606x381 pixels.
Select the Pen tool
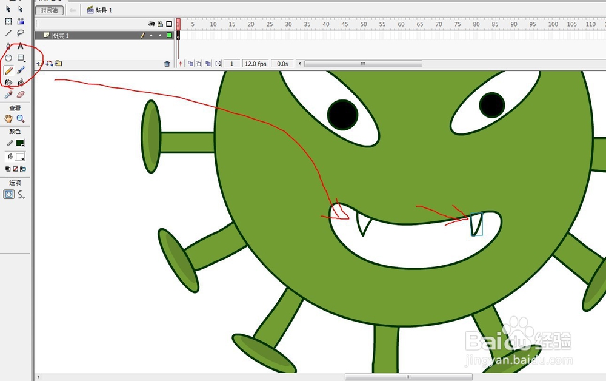coord(8,46)
